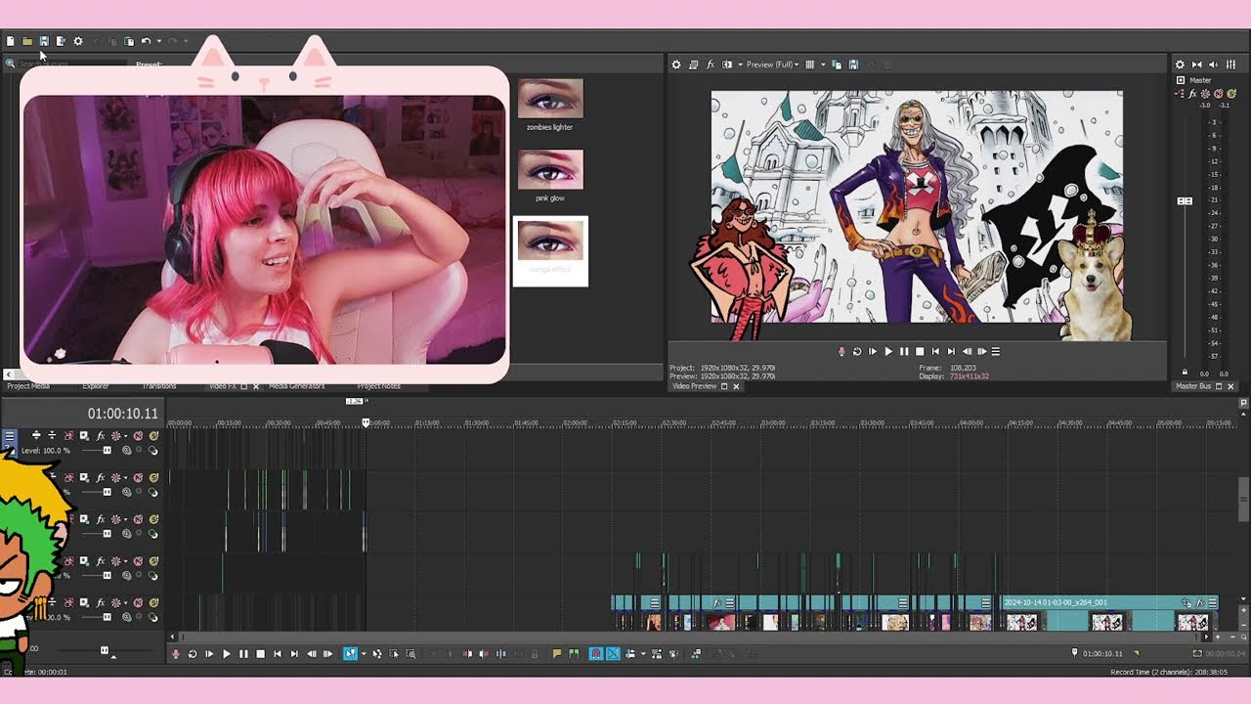Click record in Video Preview transport
This screenshot has width=1251, height=704.
pyautogui.click(x=841, y=351)
